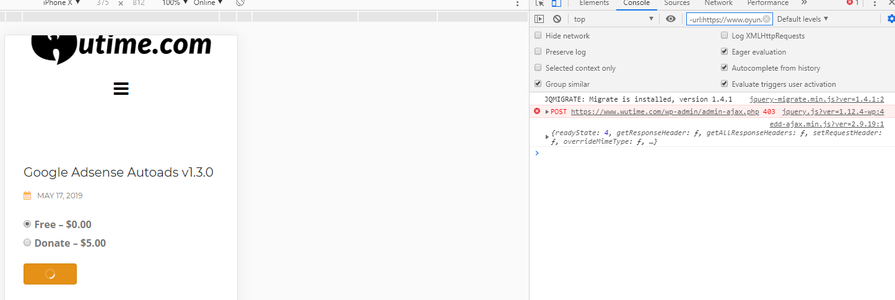Rotate the device orientation

[x=240, y=3]
